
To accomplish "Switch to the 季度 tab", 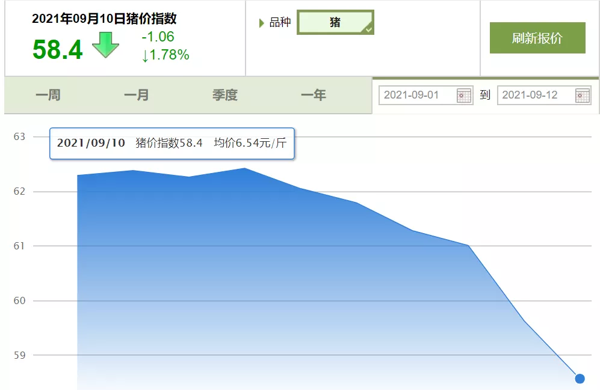I will tap(225, 95).
